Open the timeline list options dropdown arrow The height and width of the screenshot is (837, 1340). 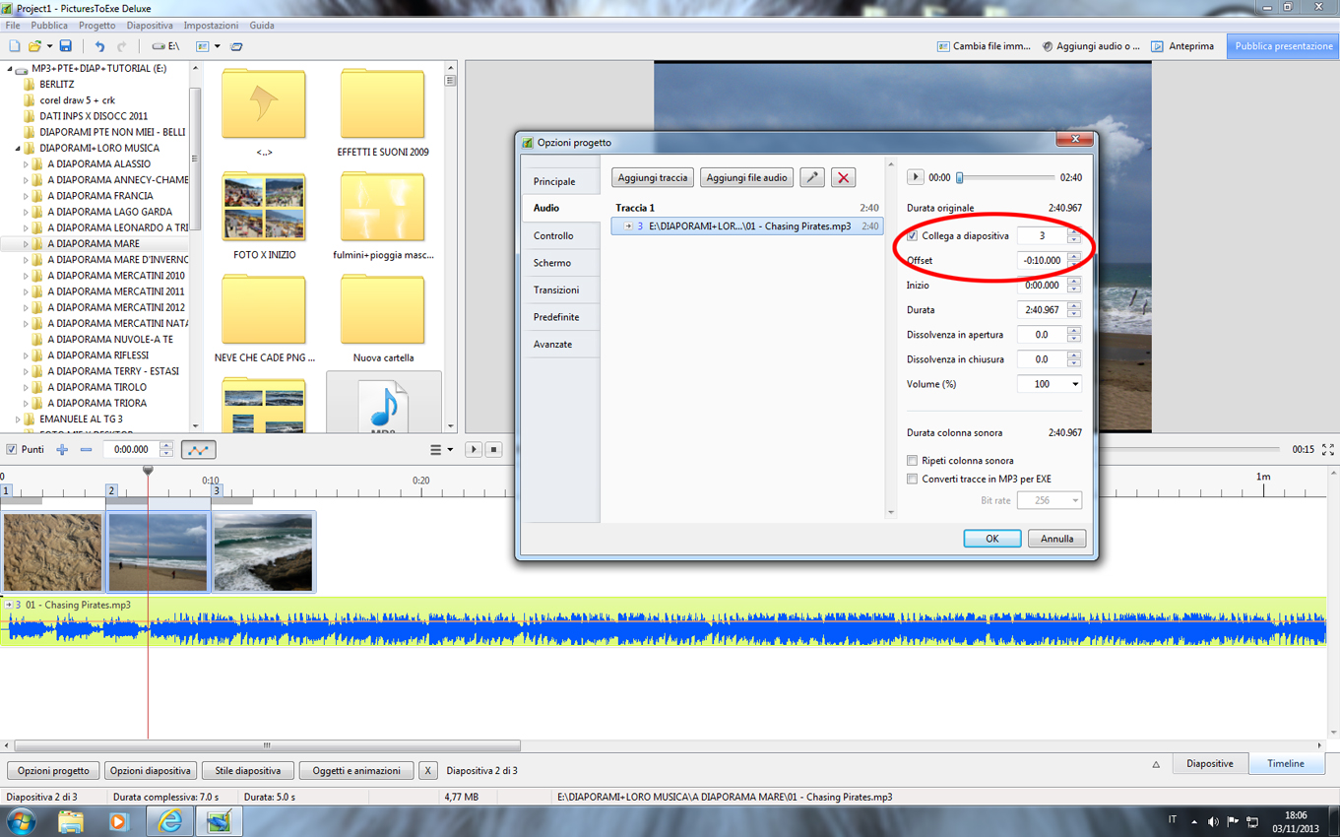450,450
